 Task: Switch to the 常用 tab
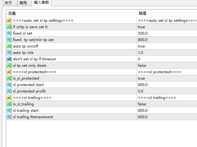pyautogui.click(x=23, y=3)
